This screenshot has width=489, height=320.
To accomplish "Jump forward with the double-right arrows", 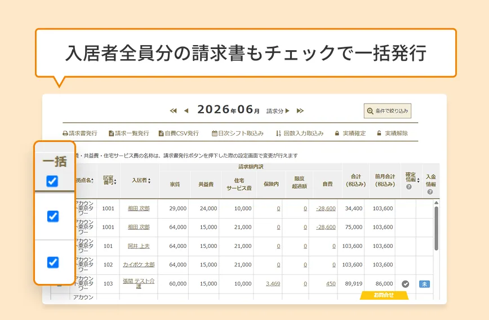I will (x=300, y=111).
